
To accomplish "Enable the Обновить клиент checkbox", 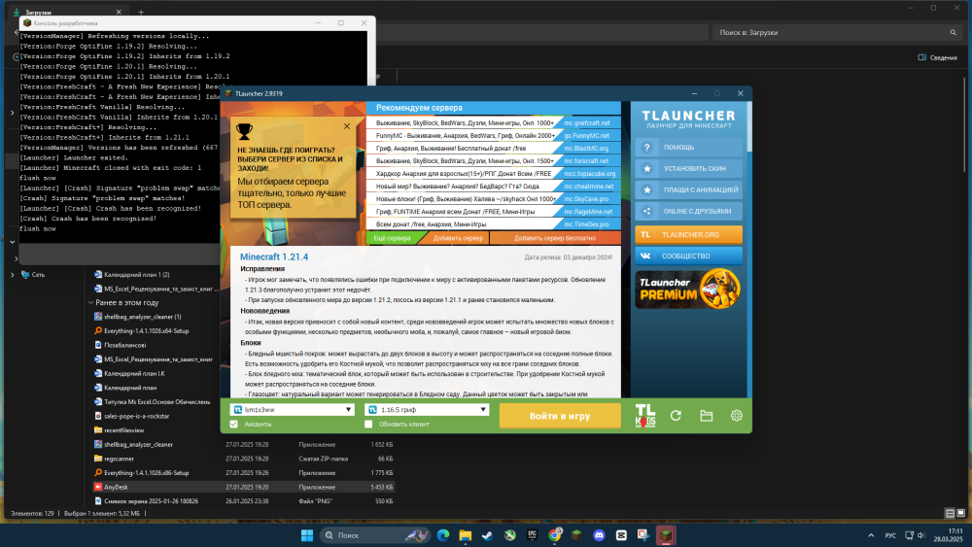I will [x=368, y=425].
